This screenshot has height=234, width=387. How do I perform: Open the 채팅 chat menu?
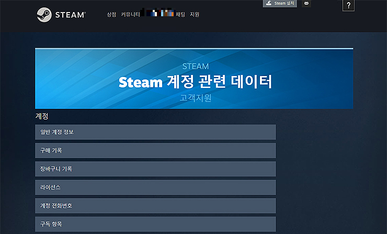point(180,15)
